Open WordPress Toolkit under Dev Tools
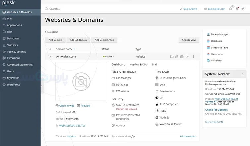 coord(168,124)
